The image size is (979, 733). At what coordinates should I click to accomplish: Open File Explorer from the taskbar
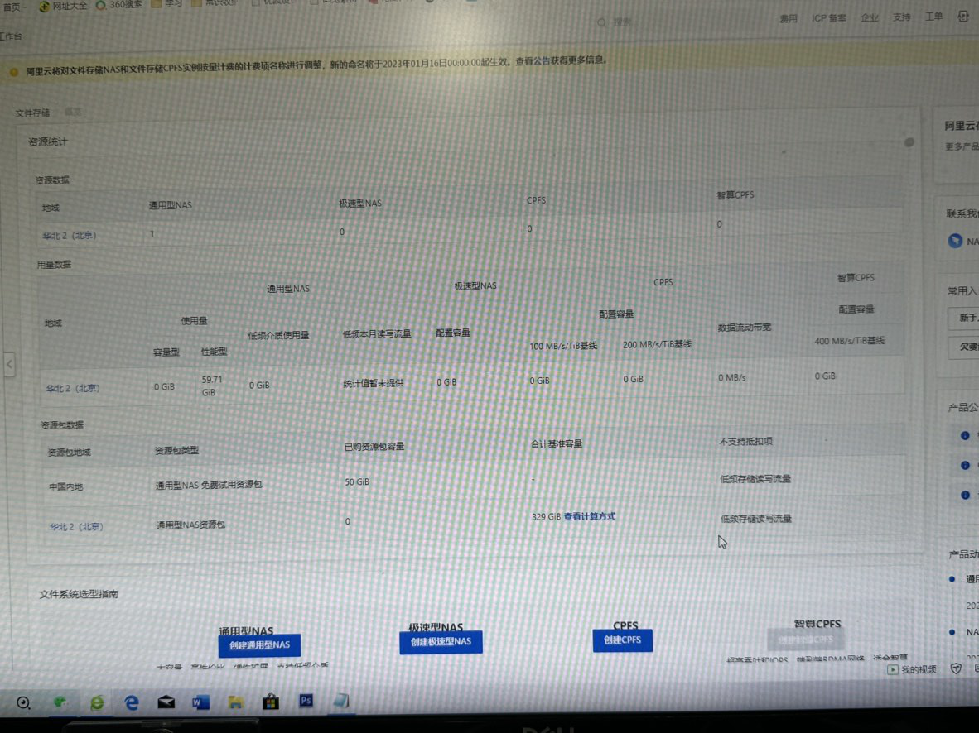point(235,702)
